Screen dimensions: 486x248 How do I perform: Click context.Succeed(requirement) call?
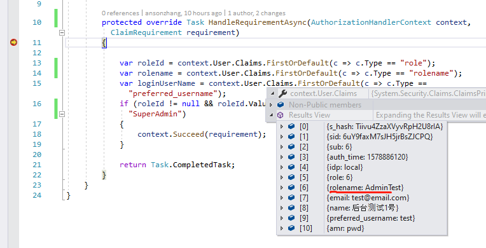click(x=202, y=134)
